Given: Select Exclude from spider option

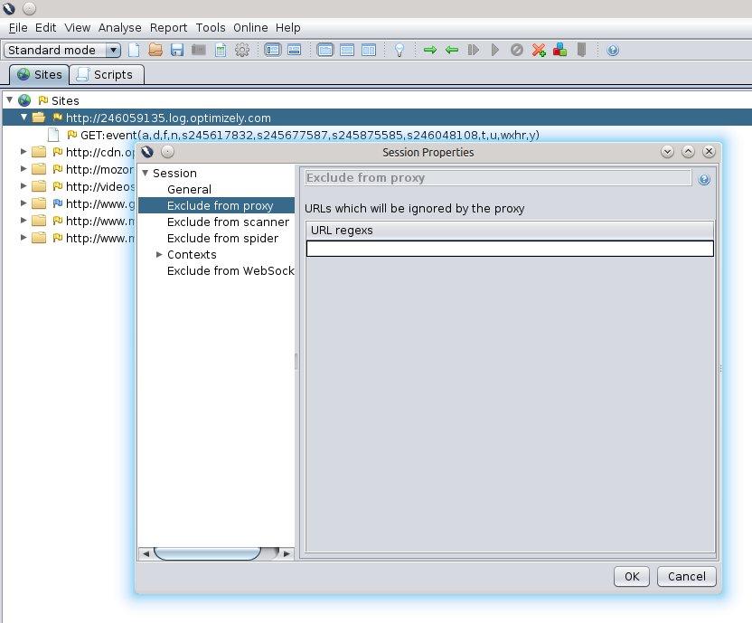Looking at the screenshot, I should 222,239.
